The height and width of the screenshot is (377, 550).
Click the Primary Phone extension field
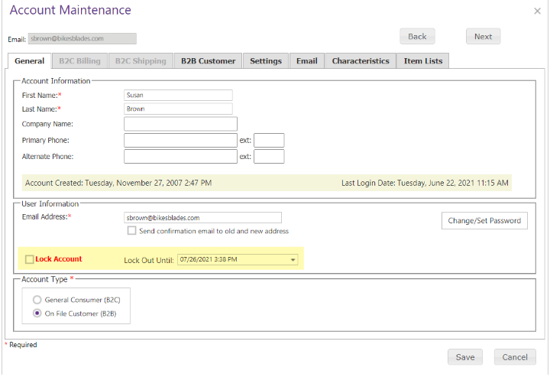[269, 141]
